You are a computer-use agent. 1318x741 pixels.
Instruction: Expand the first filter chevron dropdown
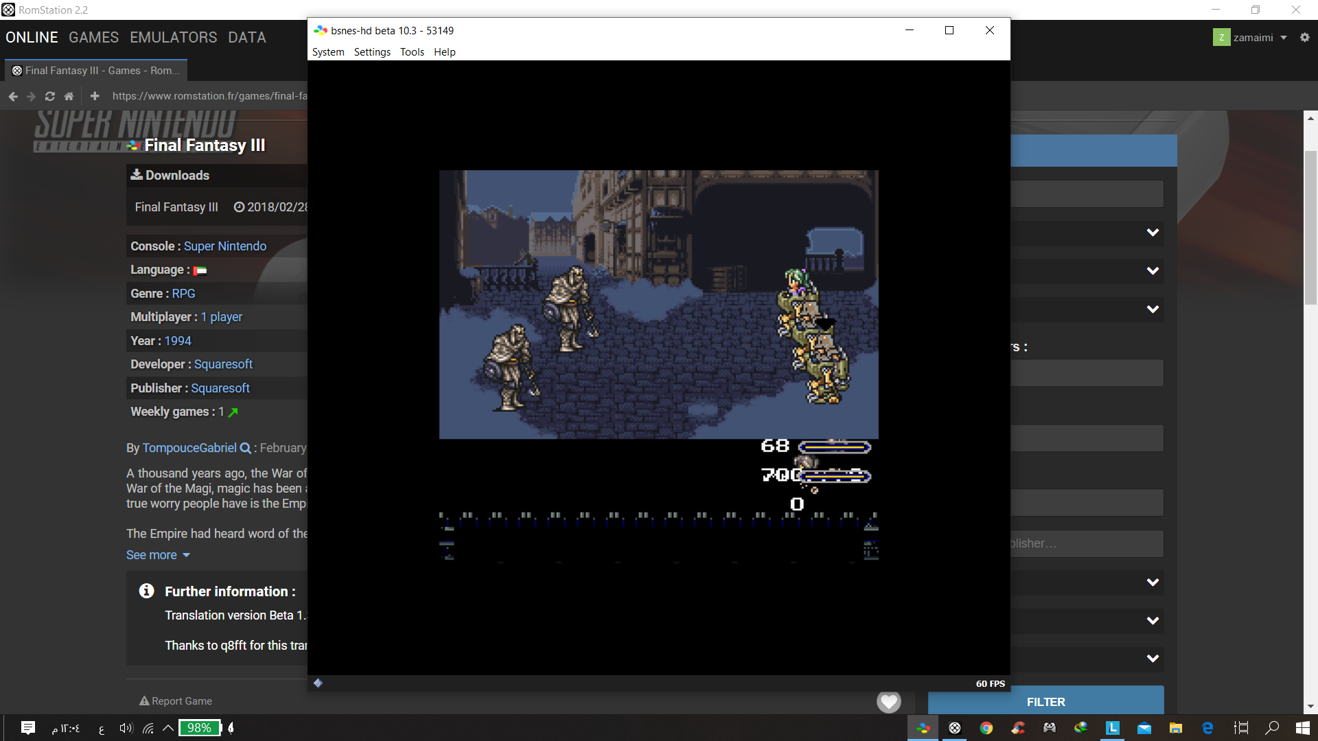point(1153,233)
